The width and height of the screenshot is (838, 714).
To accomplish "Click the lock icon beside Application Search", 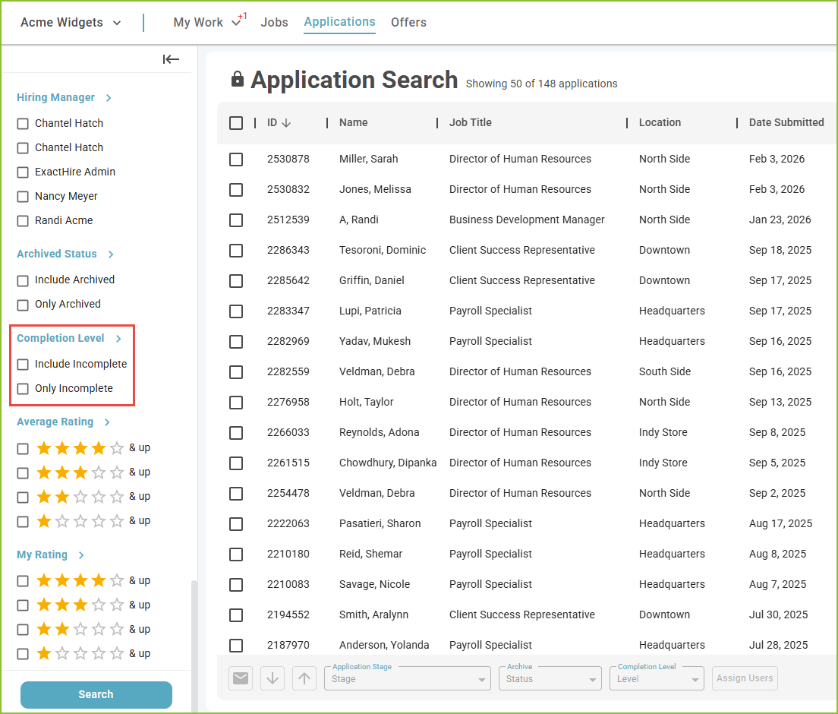I will pyautogui.click(x=238, y=79).
